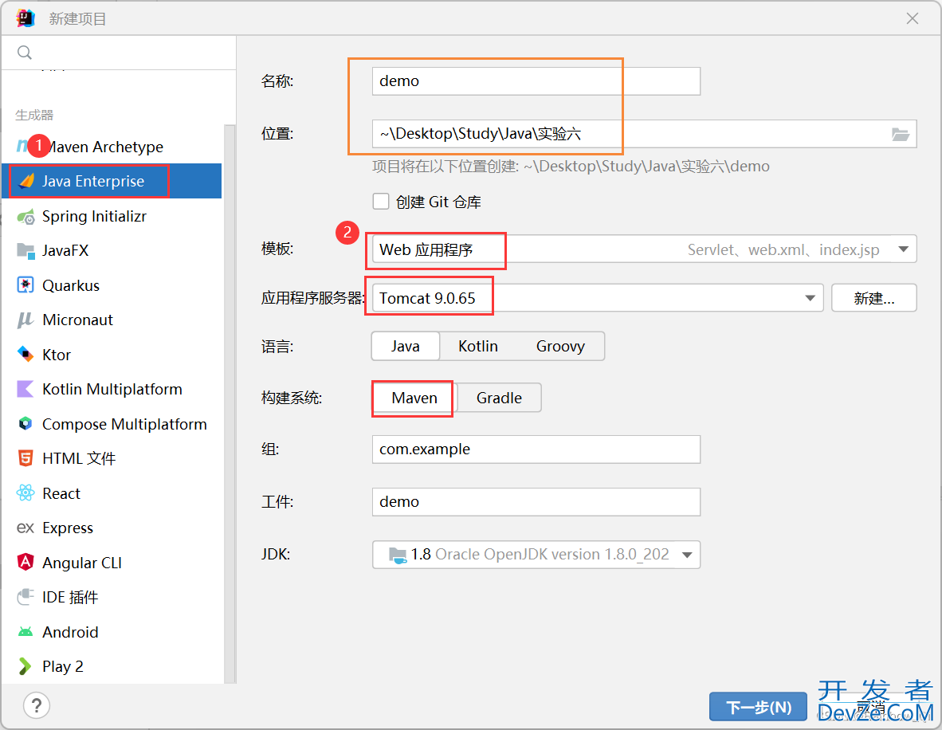Click the Compose Multiplatform icon
This screenshot has width=942, height=730.
point(26,424)
